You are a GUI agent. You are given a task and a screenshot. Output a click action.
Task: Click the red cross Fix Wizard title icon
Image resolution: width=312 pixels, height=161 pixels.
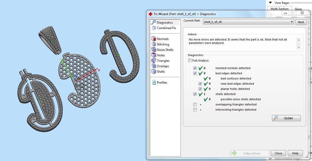tap(150, 14)
